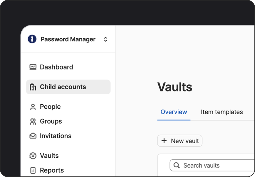Click the Child accounts building icon
Viewport: 255px width, 177px height.
(x=33, y=87)
